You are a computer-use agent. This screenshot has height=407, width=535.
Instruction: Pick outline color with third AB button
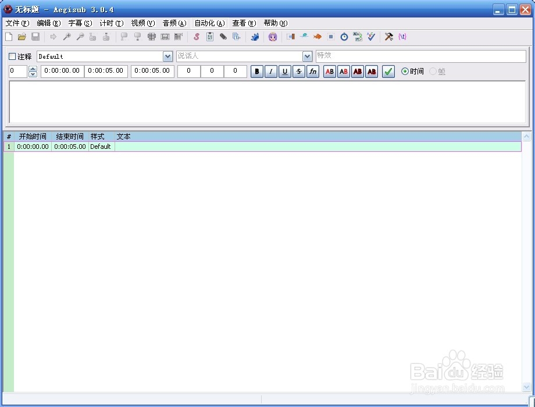pos(358,72)
